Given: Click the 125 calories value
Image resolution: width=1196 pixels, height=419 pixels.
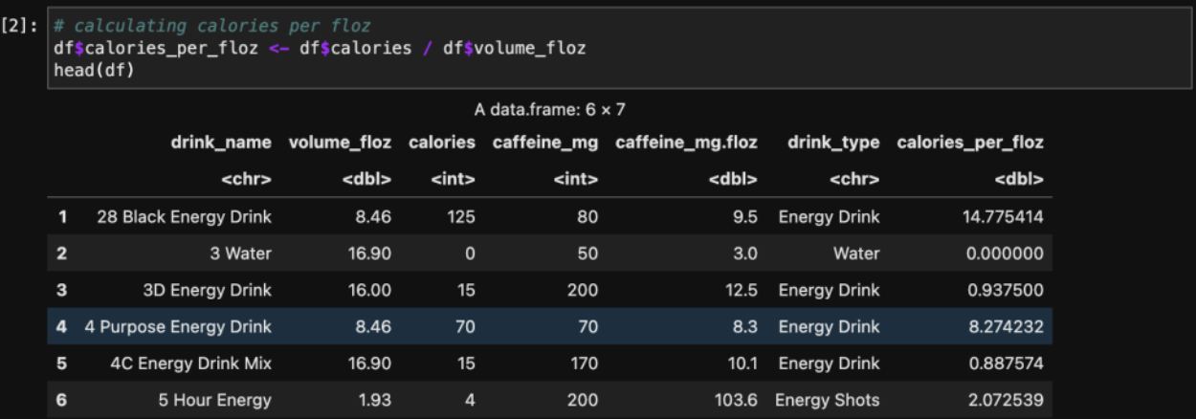Looking at the screenshot, I should (461, 217).
